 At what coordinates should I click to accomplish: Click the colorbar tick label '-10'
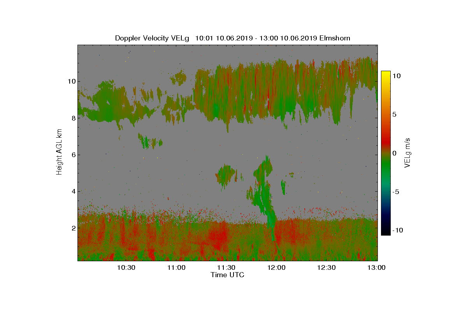(x=398, y=231)
